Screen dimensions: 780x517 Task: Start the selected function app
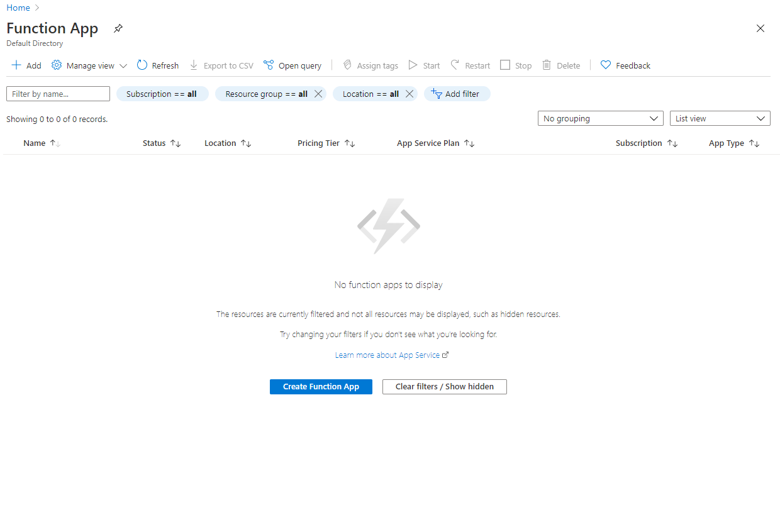(x=425, y=65)
